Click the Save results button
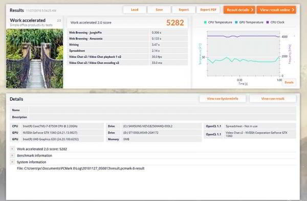 (x=159, y=10)
